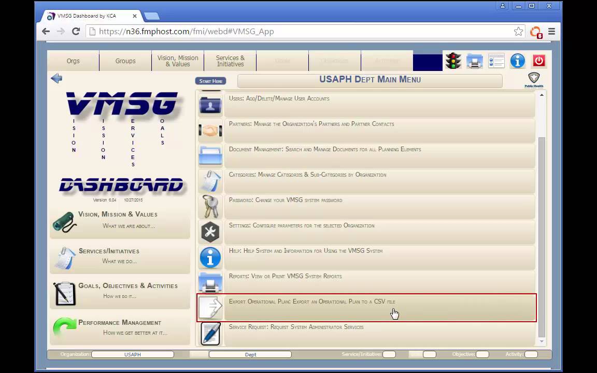Image resolution: width=597 pixels, height=373 pixels.
Task: Click Performance Management heading in sidebar
Action: click(x=120, y=323)
